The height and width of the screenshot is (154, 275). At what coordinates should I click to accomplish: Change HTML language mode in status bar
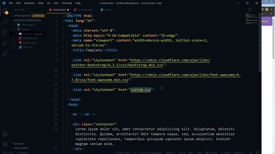pos(199,153)
